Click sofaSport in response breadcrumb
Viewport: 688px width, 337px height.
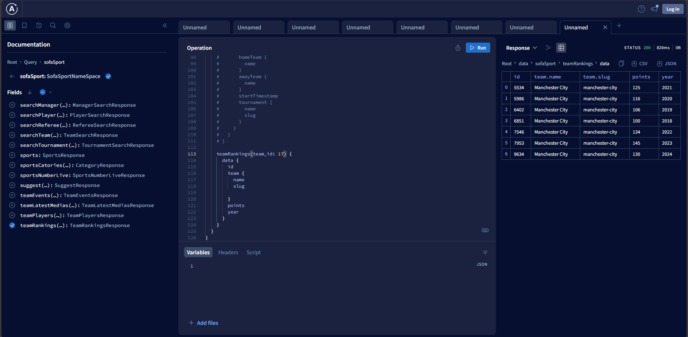click(545, 63)
